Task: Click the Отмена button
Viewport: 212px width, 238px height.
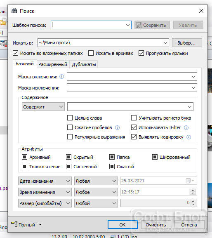Action: point(189,225)
